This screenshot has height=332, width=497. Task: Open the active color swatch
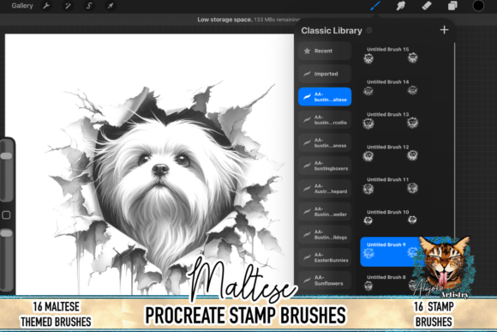click(478, 5)
